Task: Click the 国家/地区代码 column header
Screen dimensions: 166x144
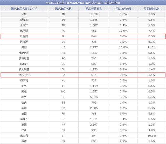Action: click(x=63, y=9)
